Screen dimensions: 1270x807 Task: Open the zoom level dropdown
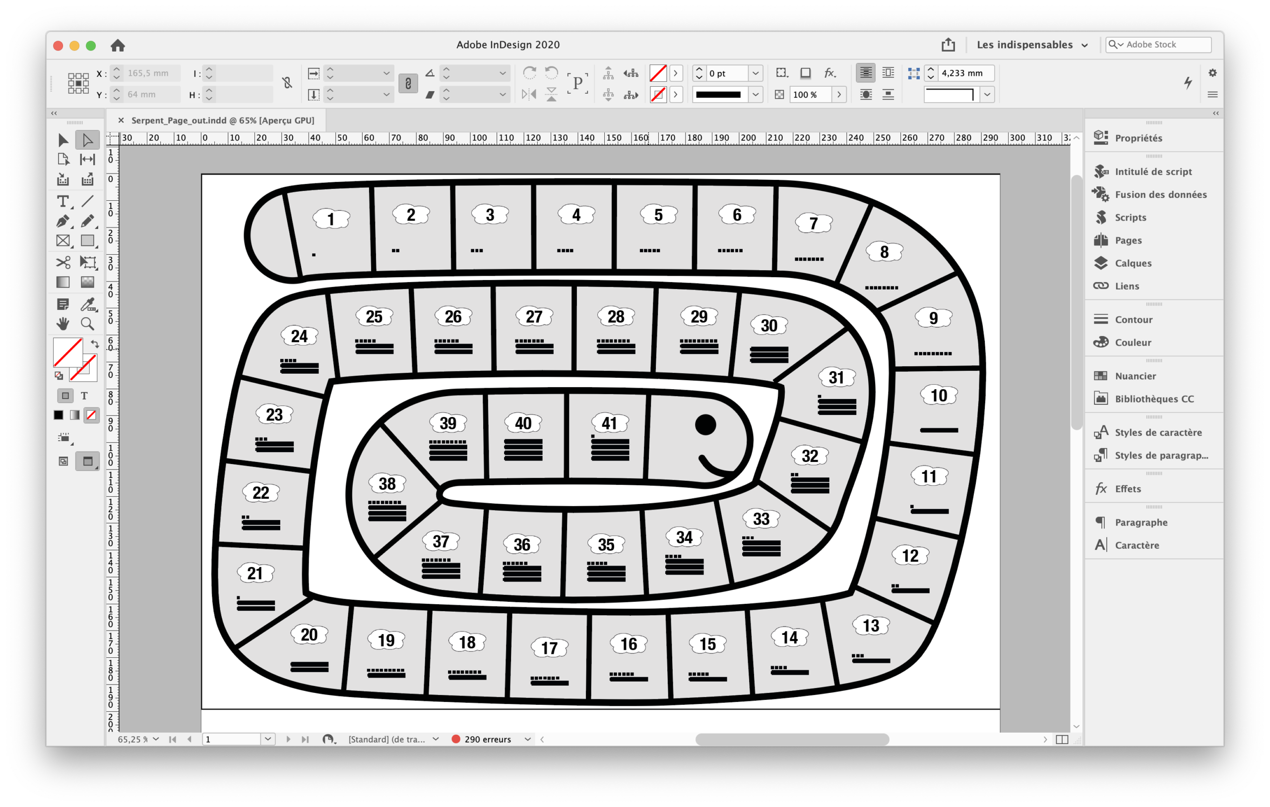pyautogui.click(x=156, y=739)
